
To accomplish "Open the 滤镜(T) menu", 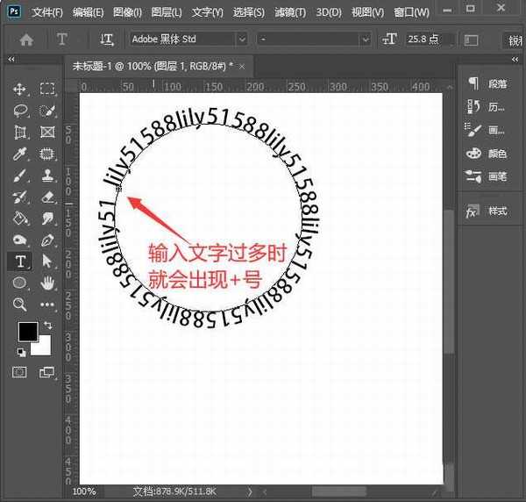I will click(288, 12).
